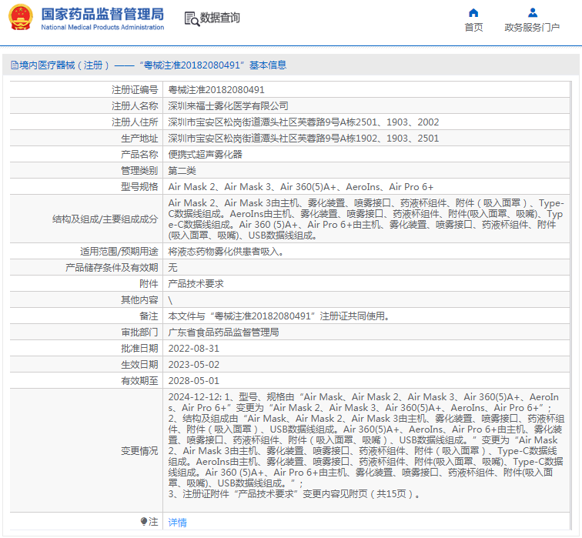
Task: Click the document icon before 境内医疗器械
Action: (14, 65)
